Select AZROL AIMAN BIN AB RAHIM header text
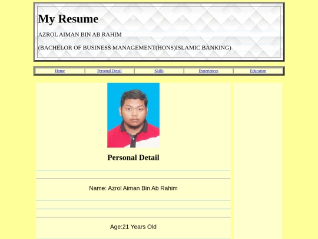Viewport: 318px width, 239px height. (80, 35)
